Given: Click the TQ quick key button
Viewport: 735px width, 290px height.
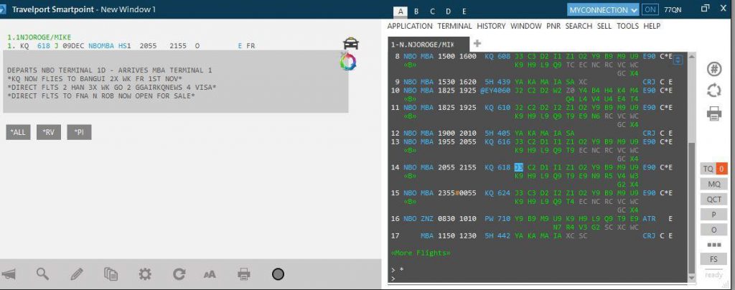Looking at the screenshot, I should coord(708,169).
